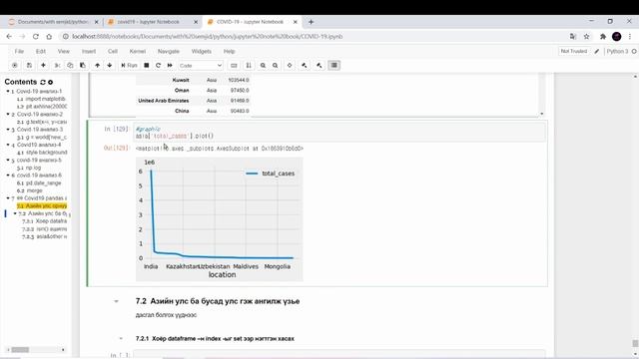Collapse the 7.2.1 heading arrow in notebook
Viewport: 639px width, 359px height.
121,339
